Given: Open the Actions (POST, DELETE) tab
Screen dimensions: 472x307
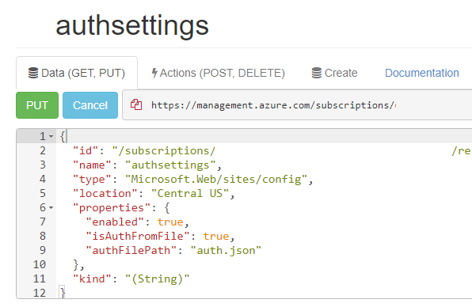Looking at the screenshot, I should click(x=219, y=73).
